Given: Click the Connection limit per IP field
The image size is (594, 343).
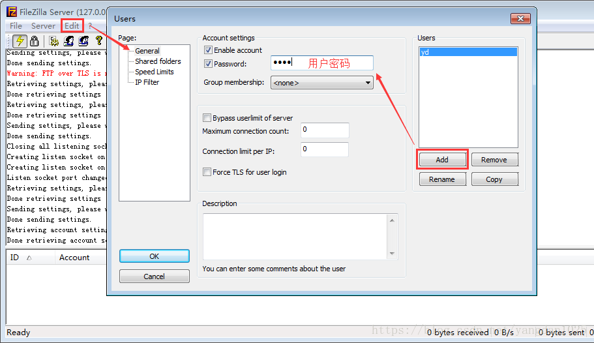Looking at the screenshot, I should 325,149.
